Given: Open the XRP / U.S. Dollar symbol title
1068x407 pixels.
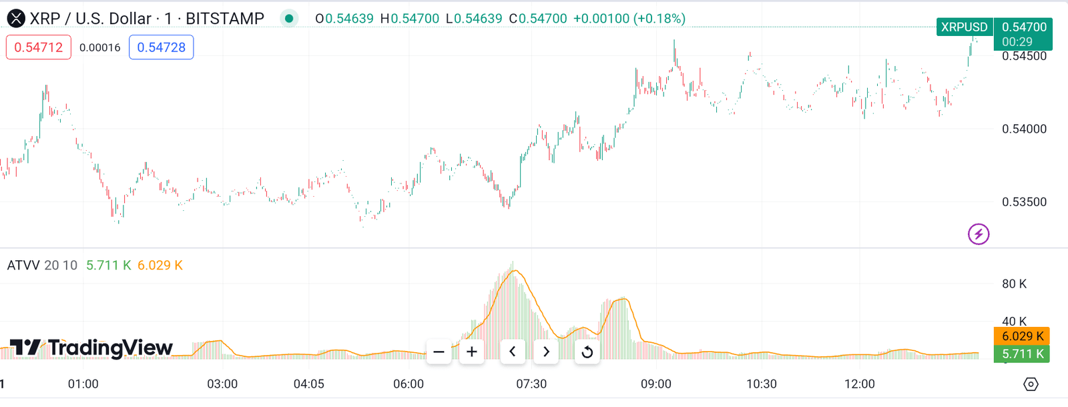Looking at the screenshot, I should [90, 19].
